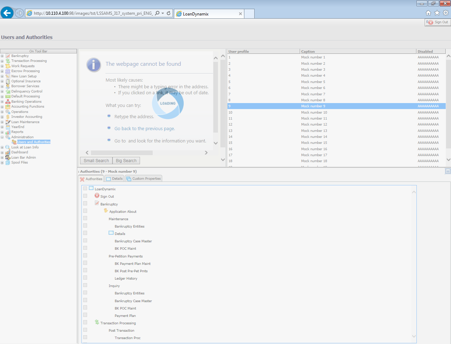Image resolution: width=451 pixels, height=344 pixels.
Task: Collapse the Administration tree node
Action: point(2,137)
